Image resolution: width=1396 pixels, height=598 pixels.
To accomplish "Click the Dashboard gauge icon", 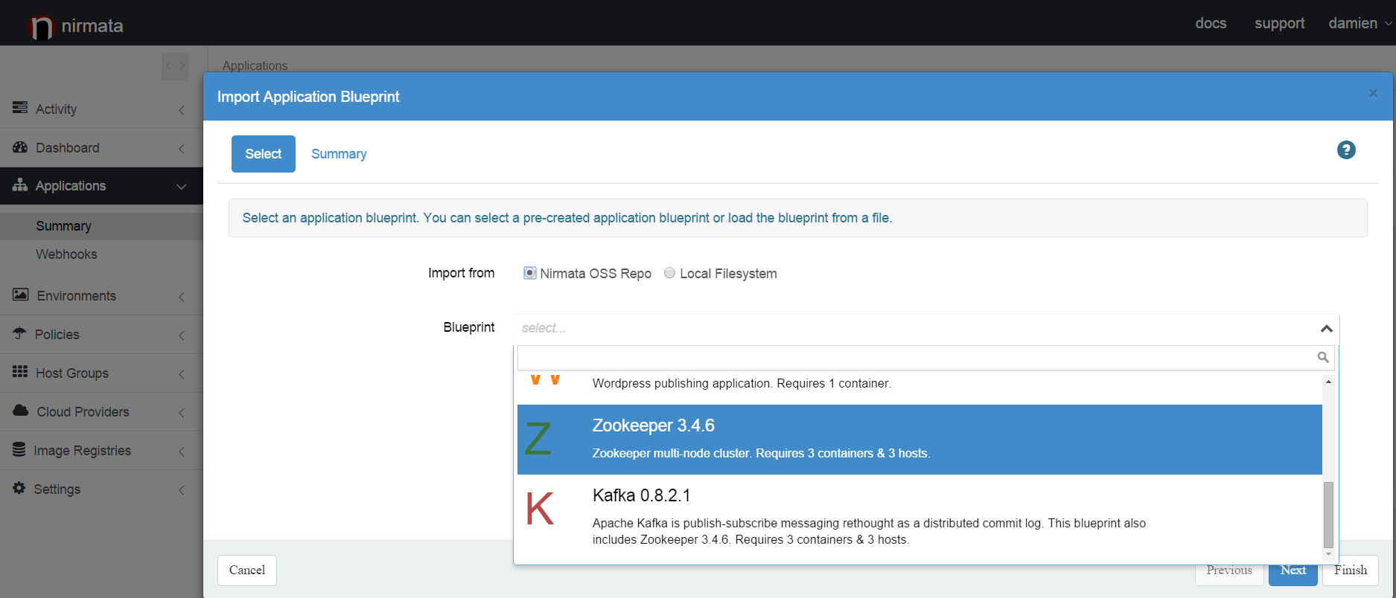I will coord(20,147).
